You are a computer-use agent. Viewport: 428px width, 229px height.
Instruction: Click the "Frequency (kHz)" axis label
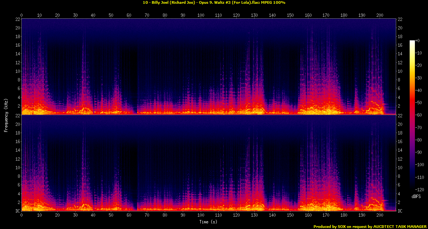(6, 114)
